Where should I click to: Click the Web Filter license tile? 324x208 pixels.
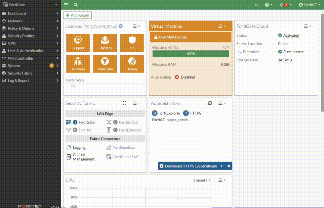tap(105, 64)
